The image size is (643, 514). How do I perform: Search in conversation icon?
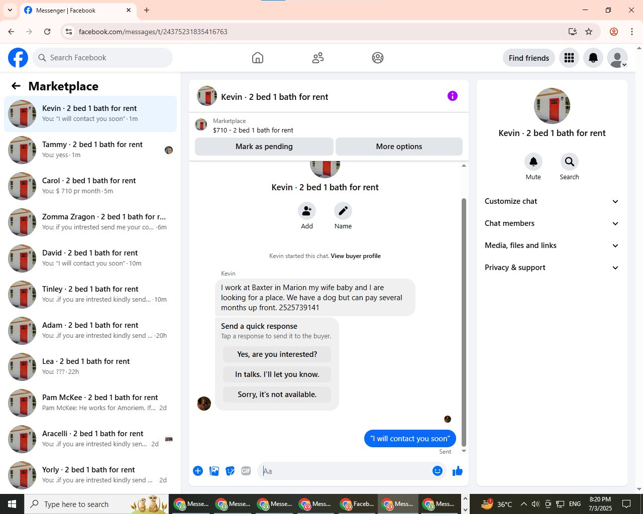570,162
